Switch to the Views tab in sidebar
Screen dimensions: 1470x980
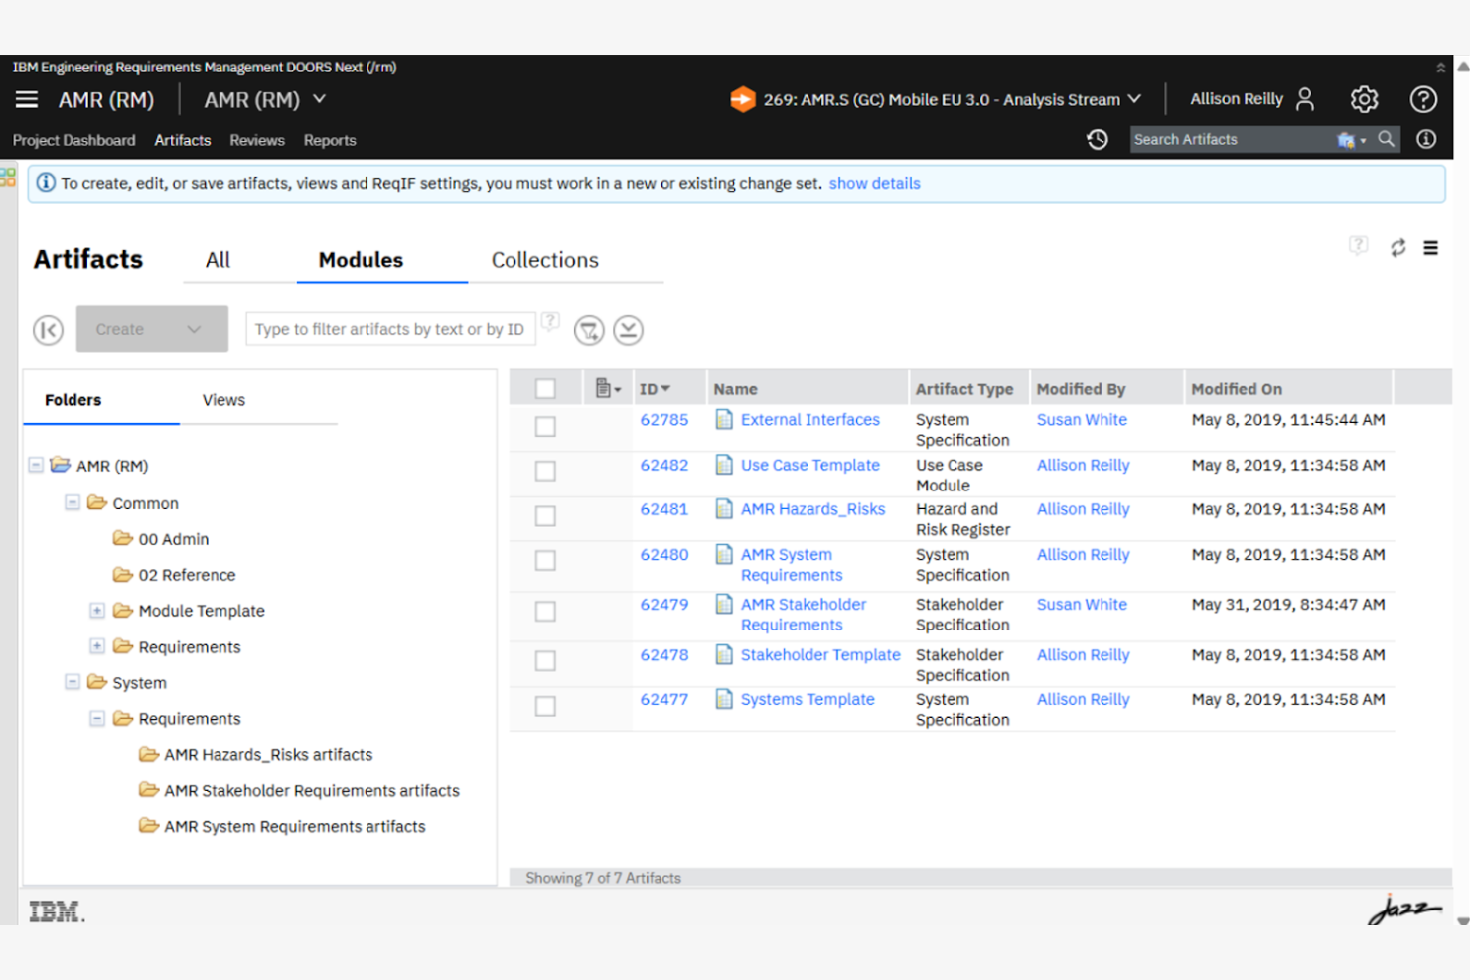tap(223, 400)
